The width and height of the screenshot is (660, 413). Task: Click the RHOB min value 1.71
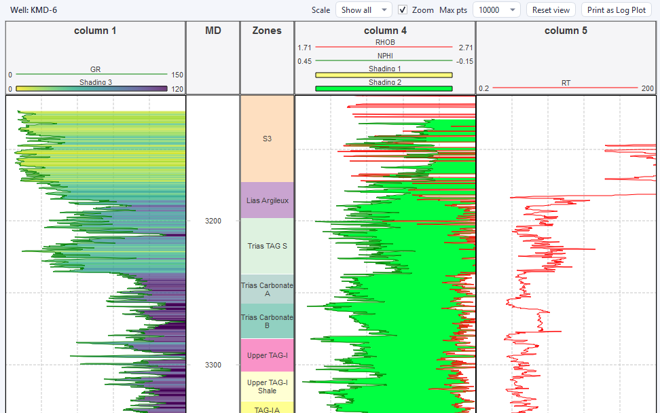coord(304,48)
